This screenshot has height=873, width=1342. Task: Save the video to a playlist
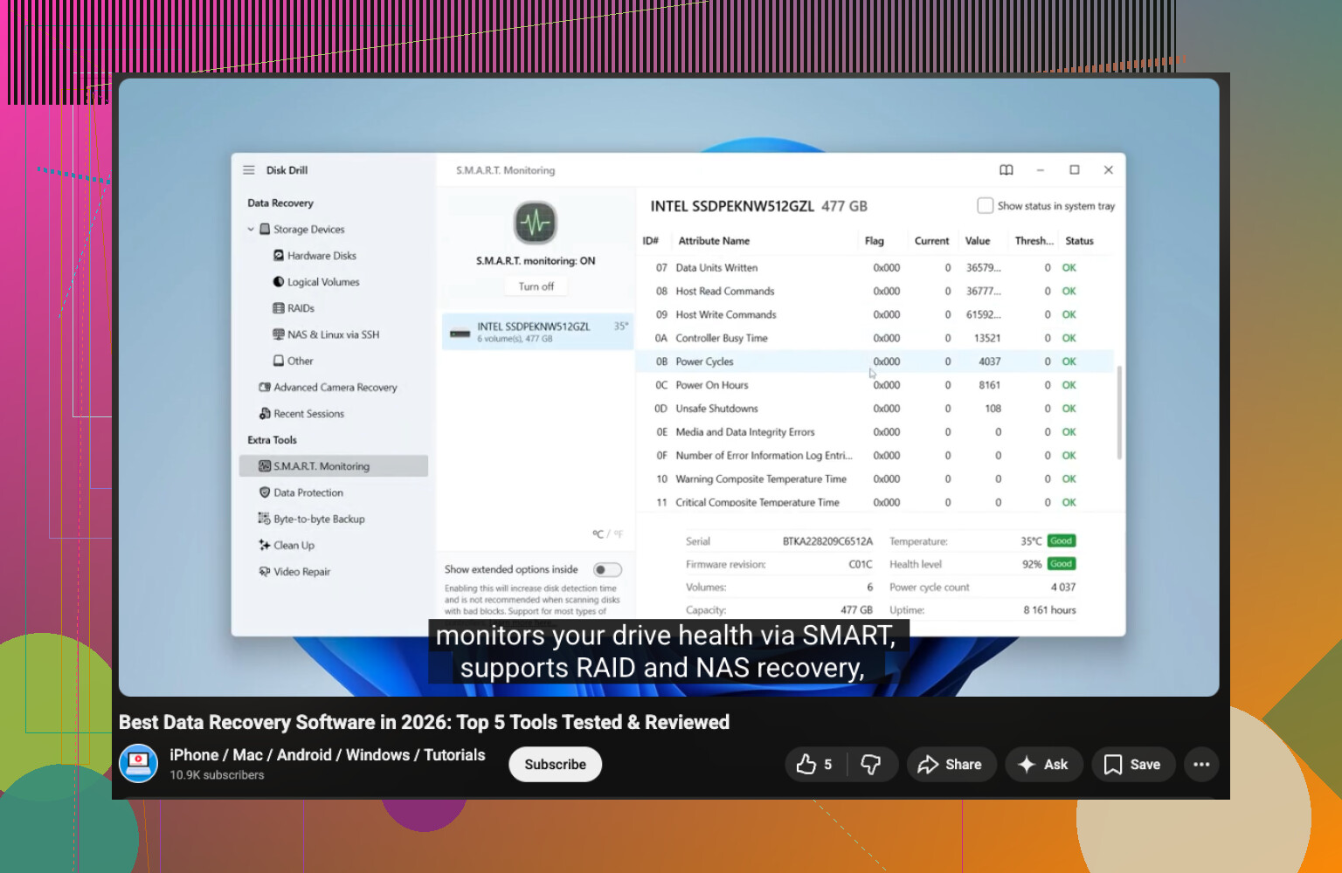click(x=1133, y=765)
